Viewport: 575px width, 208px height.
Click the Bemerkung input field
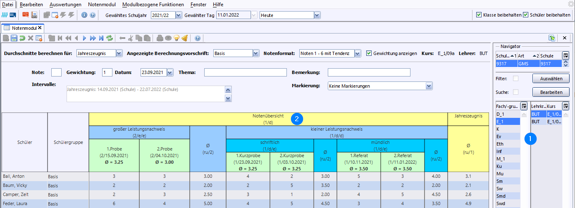coord(369,72)
